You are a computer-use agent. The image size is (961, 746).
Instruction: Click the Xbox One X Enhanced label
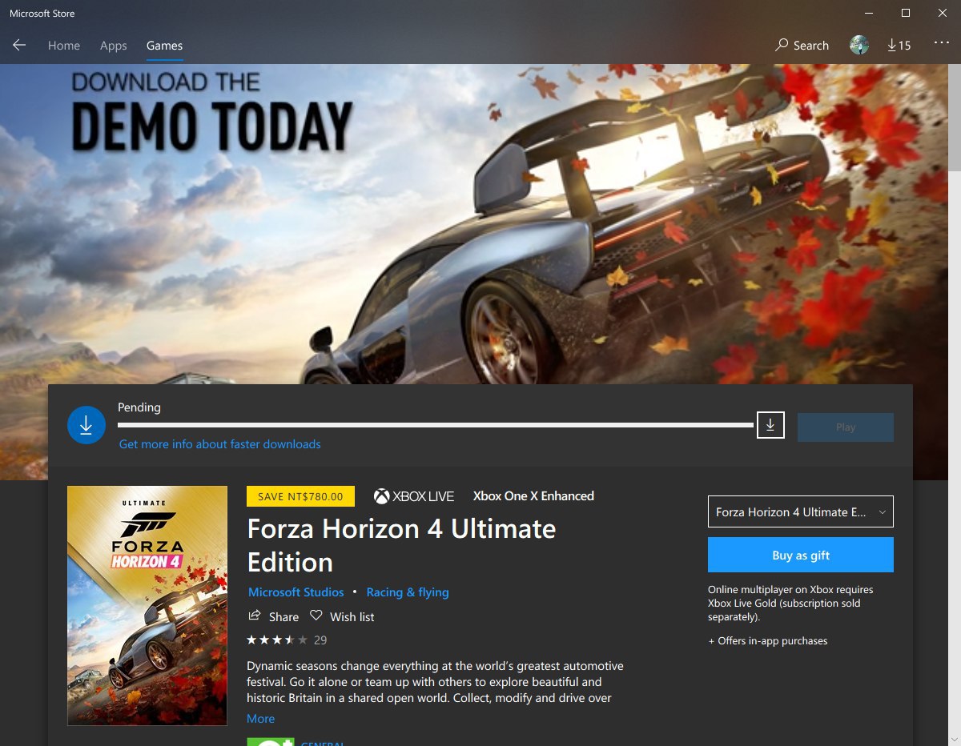click(x=533, y=496)
